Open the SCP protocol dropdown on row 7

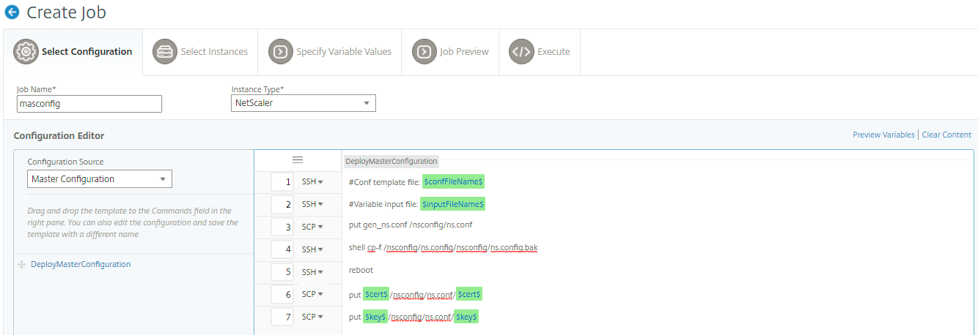[x=312, y=317]
